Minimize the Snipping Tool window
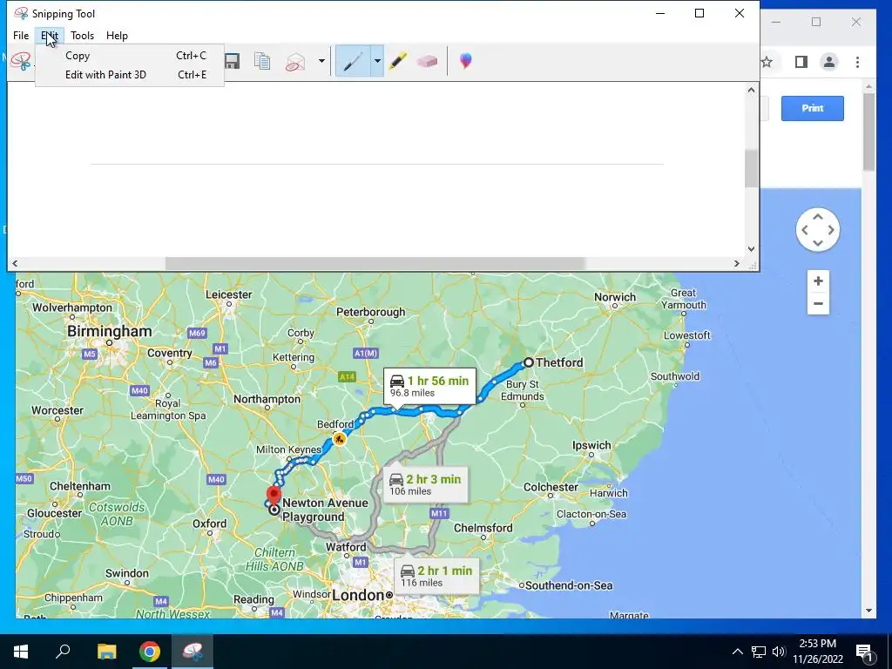892x669 pixels. tap(660, 13)
